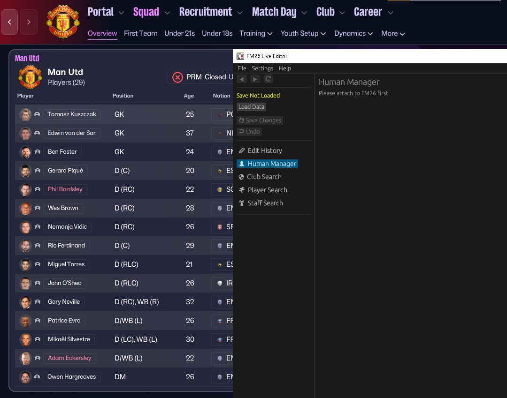Expand the Portal dropdown chevron
This screenshot has height=398, width=507.
(121, 13)
